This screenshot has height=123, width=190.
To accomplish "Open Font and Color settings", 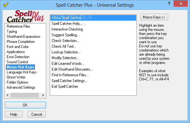I will (x=17, y=47).
